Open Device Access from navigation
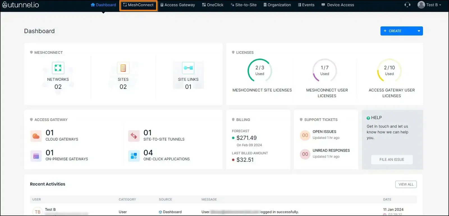This screenshot has height=216, width=449. [338, 5]
